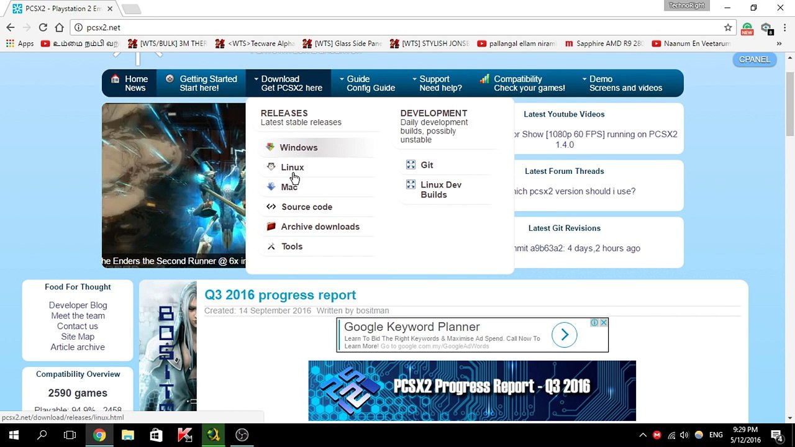Click the Chrome back arrow
This screenshot has width=795, height=447.
[11, 27]
